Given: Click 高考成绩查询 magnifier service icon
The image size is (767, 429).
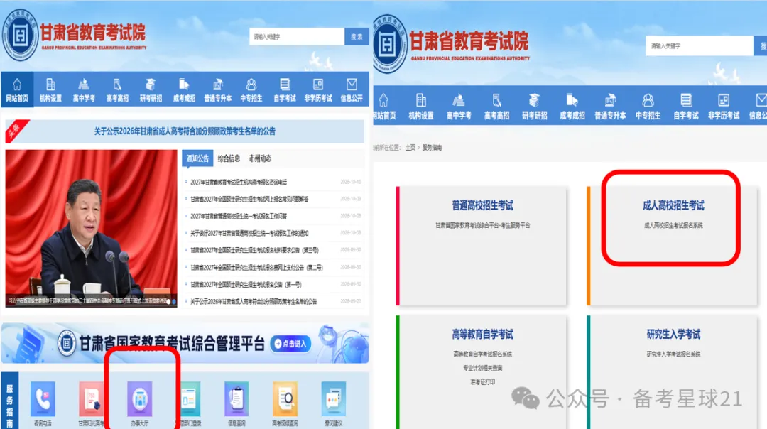Looking at the screenshot, I should tap(285, 398).
